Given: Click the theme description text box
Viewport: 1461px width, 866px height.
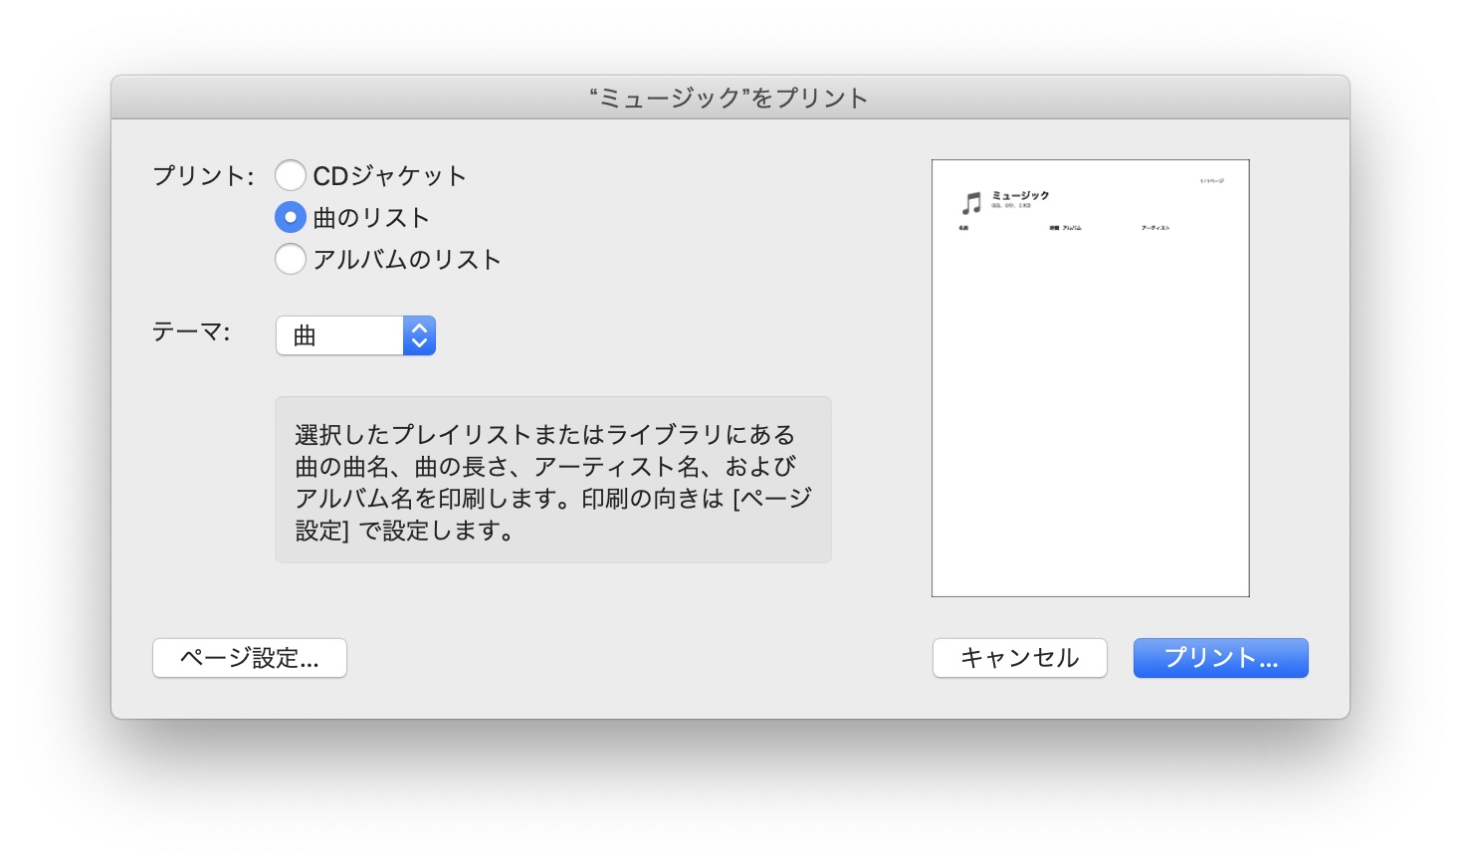Looking at the screenshot, I should 553,480.
